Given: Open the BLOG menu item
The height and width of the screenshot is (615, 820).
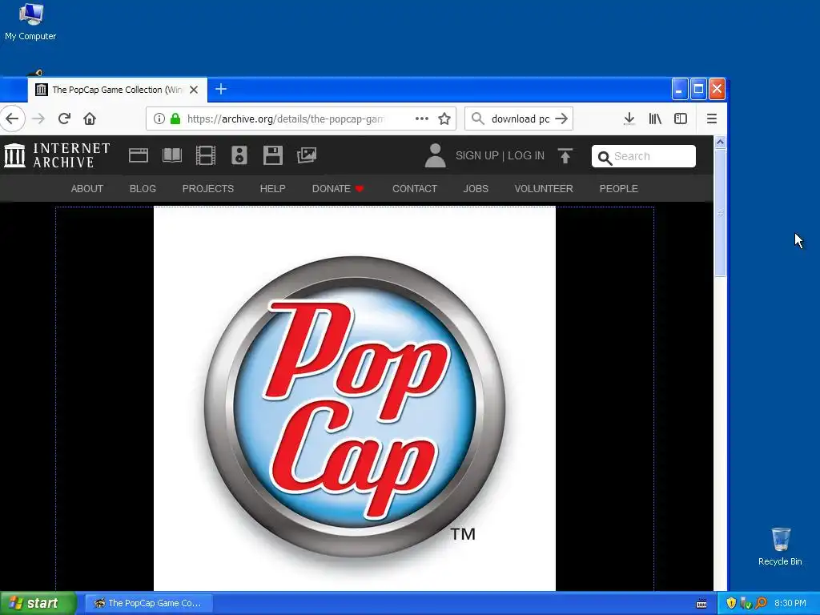Looking at the screenshot, I should point(143,189).
